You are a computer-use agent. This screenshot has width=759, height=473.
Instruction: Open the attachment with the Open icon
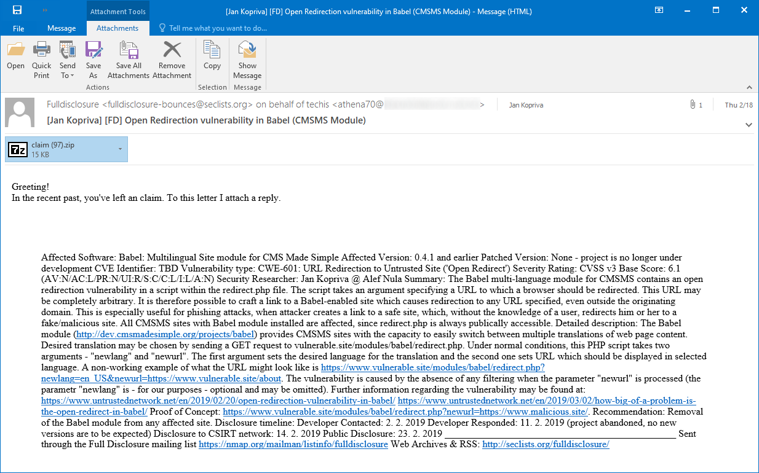click(15, 56)
